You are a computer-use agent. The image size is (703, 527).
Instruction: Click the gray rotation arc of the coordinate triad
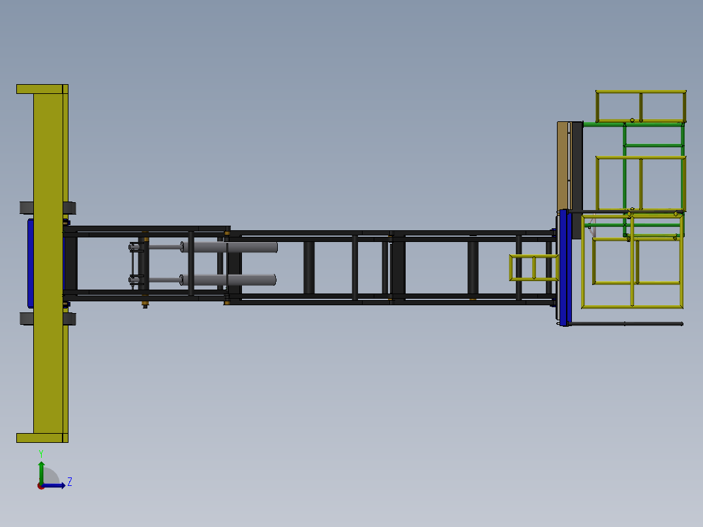(50, 475)
